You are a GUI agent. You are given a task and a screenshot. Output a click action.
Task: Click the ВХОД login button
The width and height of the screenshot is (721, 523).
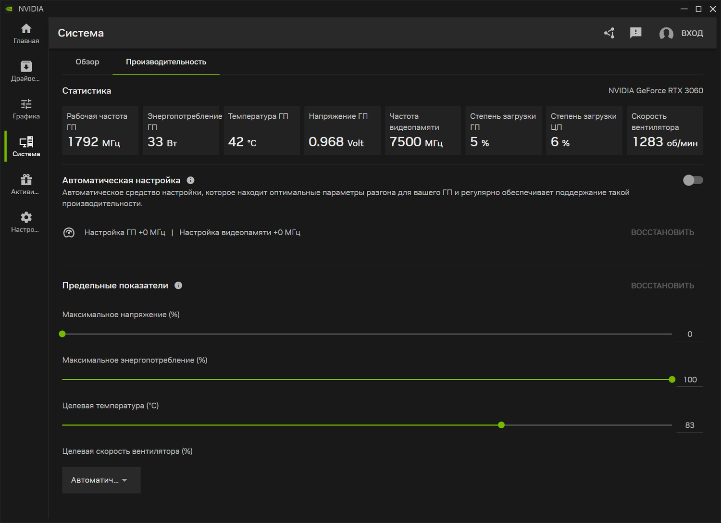pyautogui.click(x=692, y=33)
